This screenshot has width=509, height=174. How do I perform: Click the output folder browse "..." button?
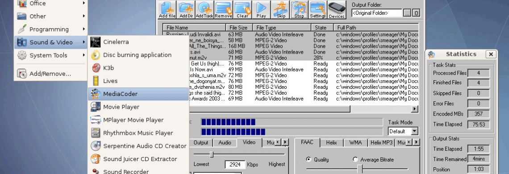[x=407, y=13]
